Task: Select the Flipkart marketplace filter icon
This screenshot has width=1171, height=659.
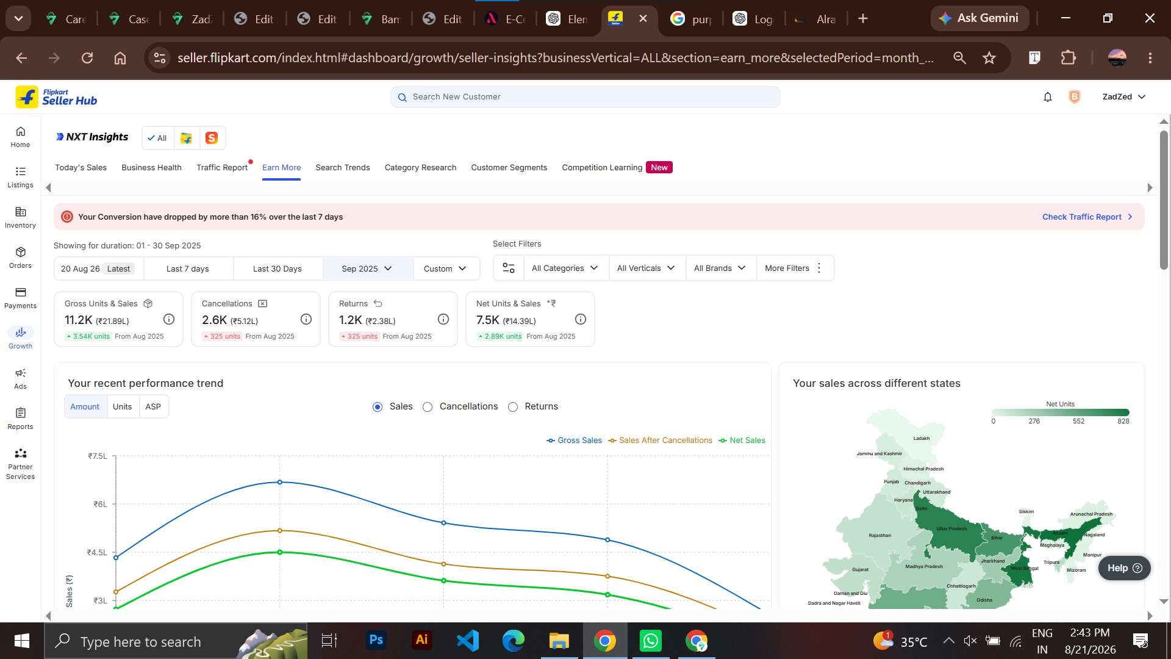Action: tap(186, 138)
